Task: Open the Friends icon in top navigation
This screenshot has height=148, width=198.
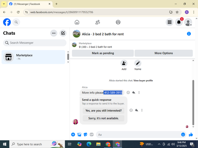Action: 97,22
